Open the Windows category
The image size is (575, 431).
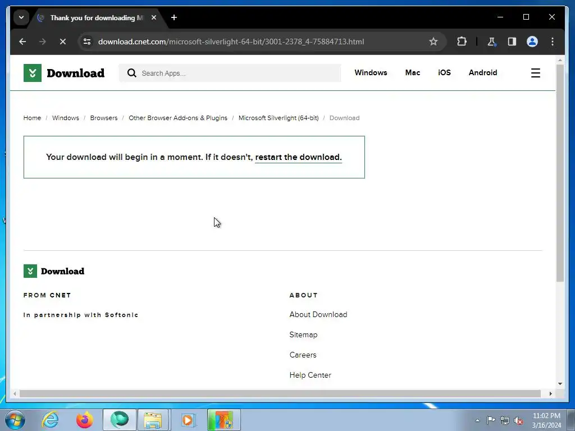click(371, 72)
